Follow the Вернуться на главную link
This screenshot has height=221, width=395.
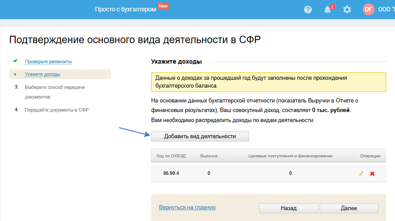tap(187, 207)
